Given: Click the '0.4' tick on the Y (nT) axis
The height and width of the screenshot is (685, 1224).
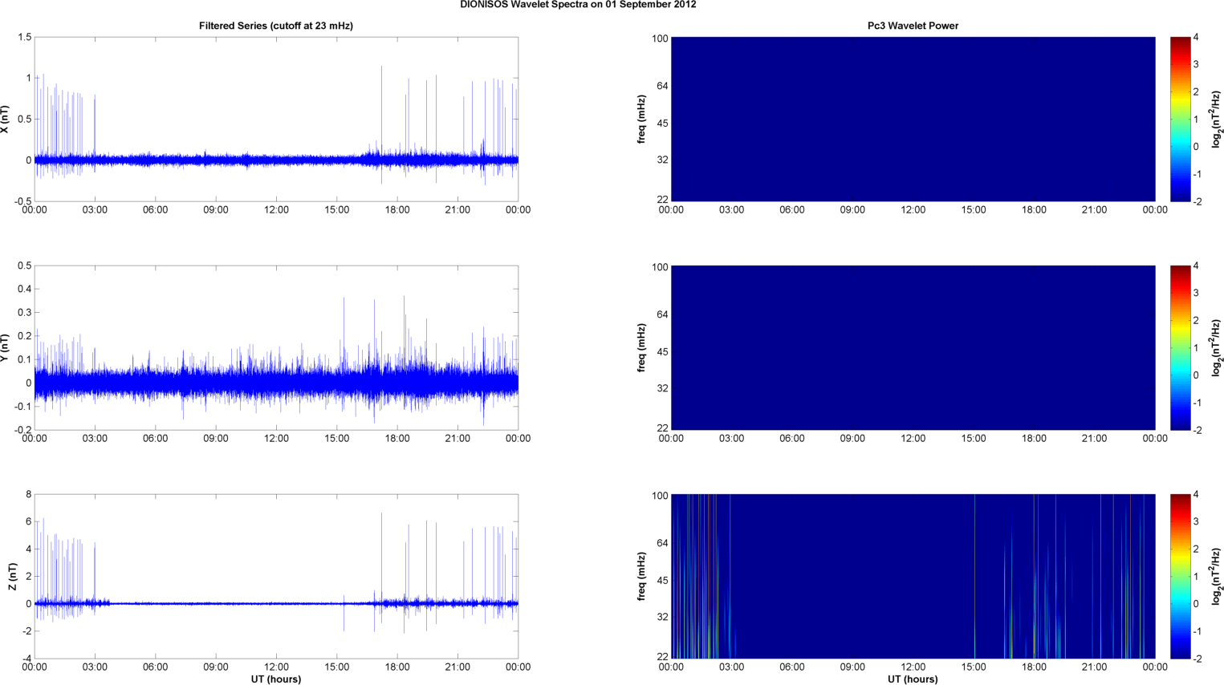Looking at the screenshot, I should tap(24, 289).
